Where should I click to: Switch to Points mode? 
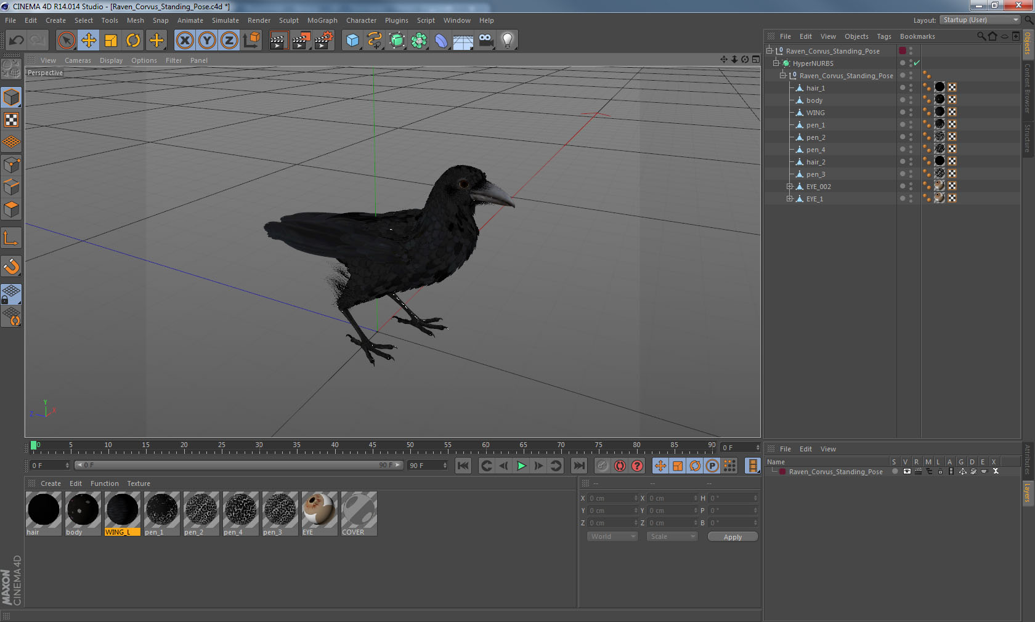(x=11, y=165)
